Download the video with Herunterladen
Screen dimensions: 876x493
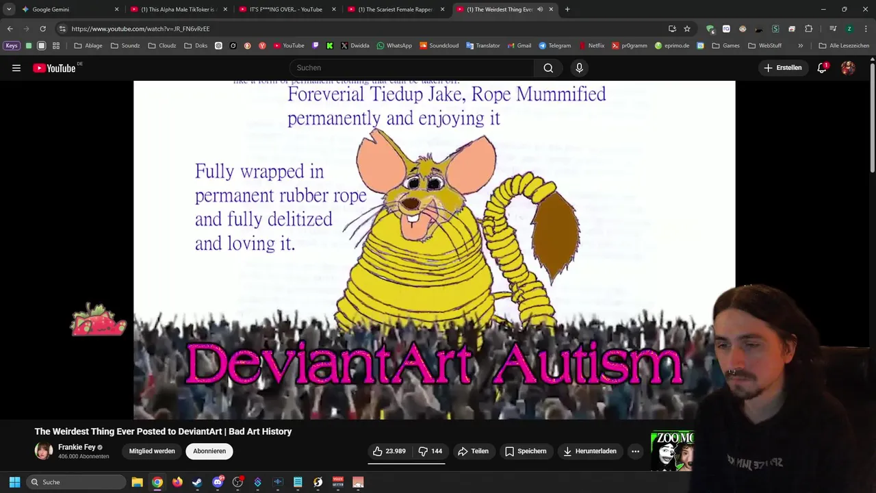(589, 451)
